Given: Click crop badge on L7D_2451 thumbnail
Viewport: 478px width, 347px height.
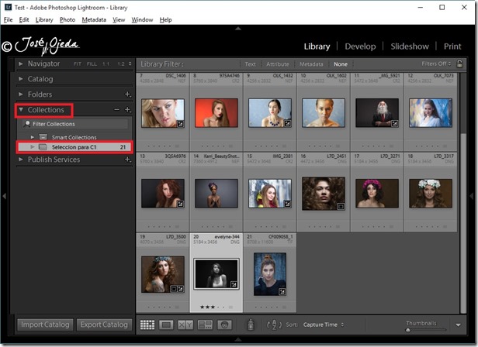Looking at the screenshot, I should (x=341, y=207).
